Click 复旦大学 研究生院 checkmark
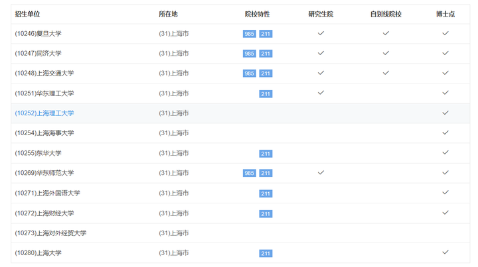The height and width of the screenshot is (267, 478). 321,33
